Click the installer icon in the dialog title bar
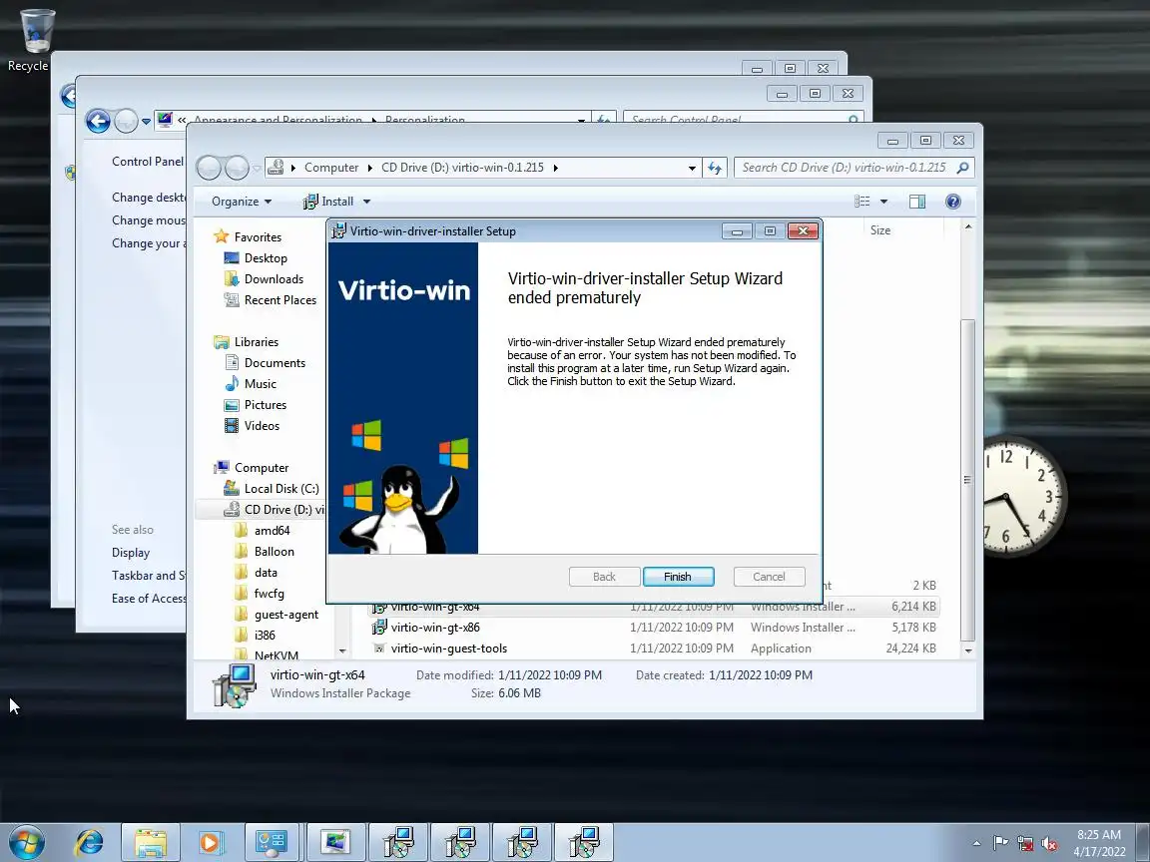Image resolution: width=1150 pixels, height=862 pixels. pos(338,230)
